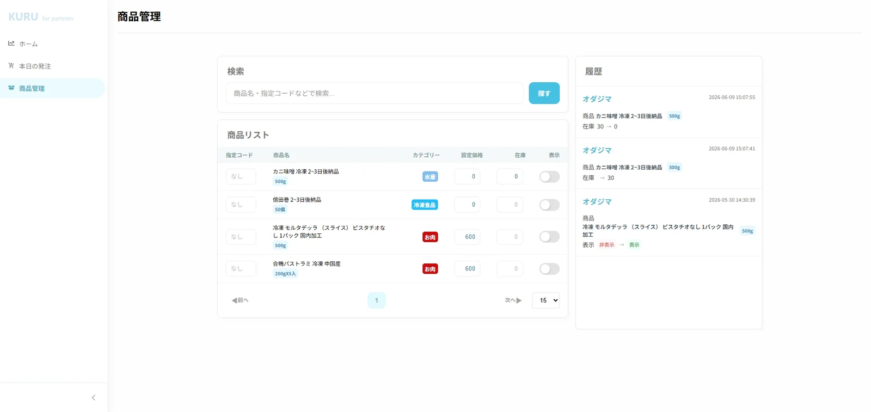The height and width of the screenshot is (412, 871).
Task: Click the 商品リスト heading
Action: (248, 135)
